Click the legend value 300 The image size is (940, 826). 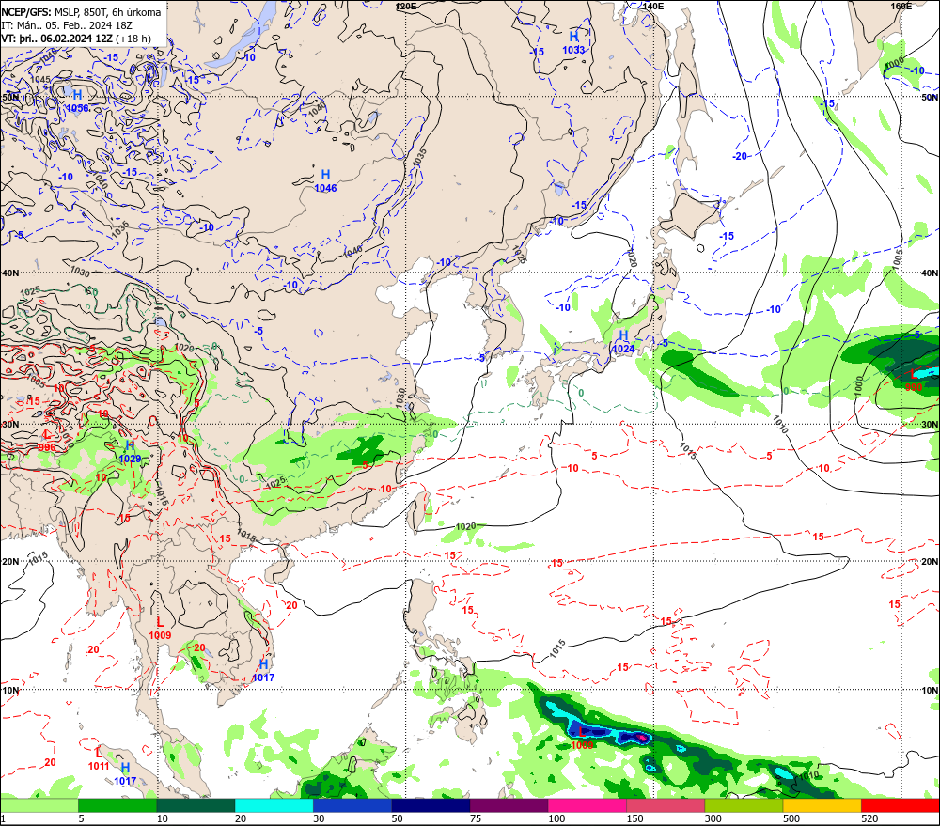point(713,818)
